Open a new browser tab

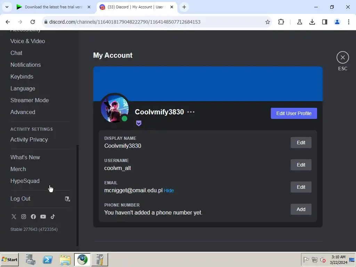click(184, 7)
